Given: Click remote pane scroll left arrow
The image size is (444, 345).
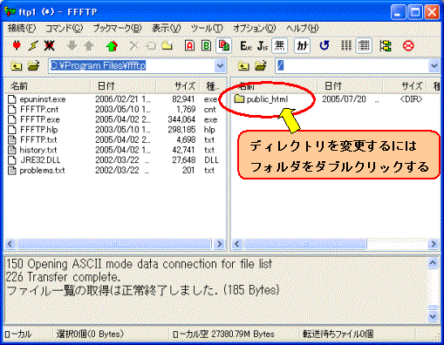Looking at the screenshot, I should 237,244.
